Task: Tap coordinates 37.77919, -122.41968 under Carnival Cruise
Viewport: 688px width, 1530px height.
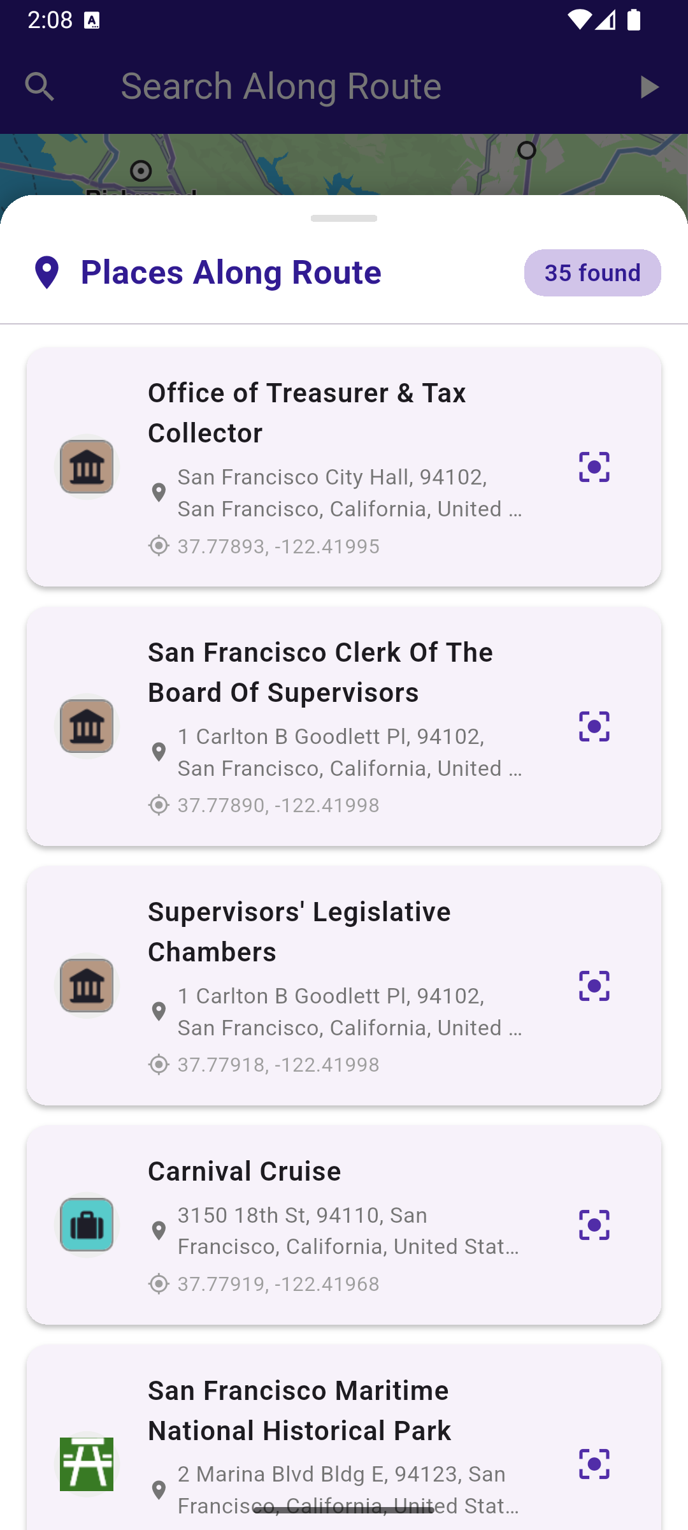Action: click(x=278, y=1283)
